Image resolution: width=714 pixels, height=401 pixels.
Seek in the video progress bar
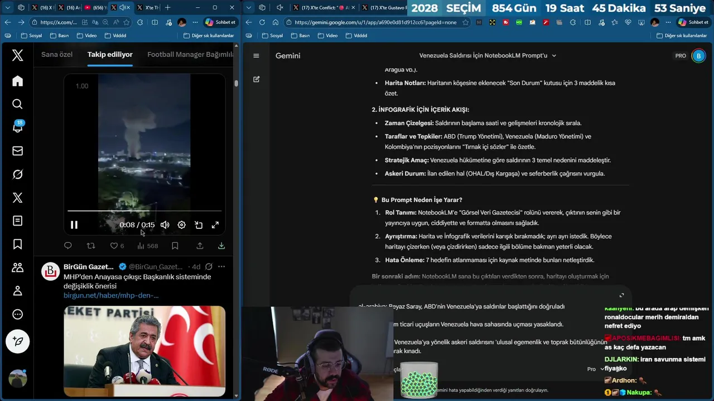coord(144,211)
